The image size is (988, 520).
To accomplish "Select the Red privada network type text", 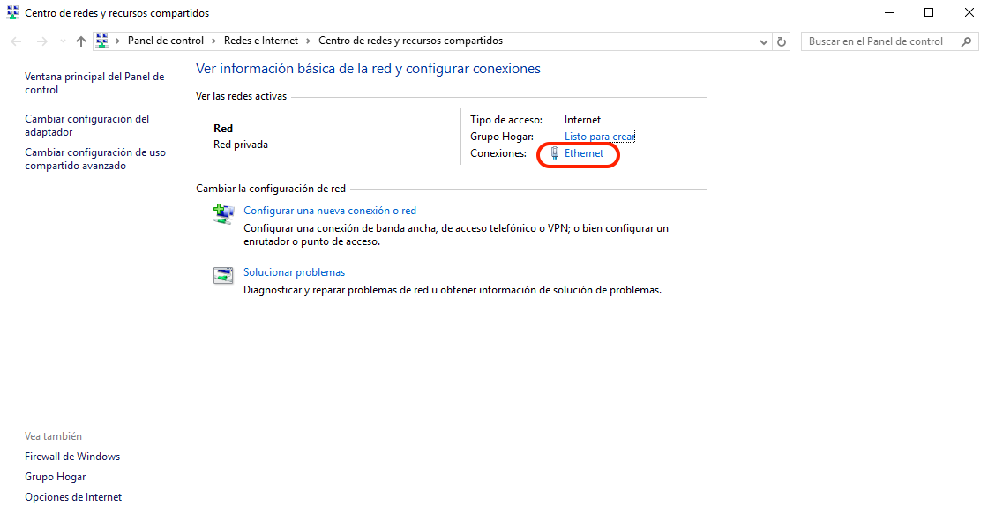I will (241, 145).
